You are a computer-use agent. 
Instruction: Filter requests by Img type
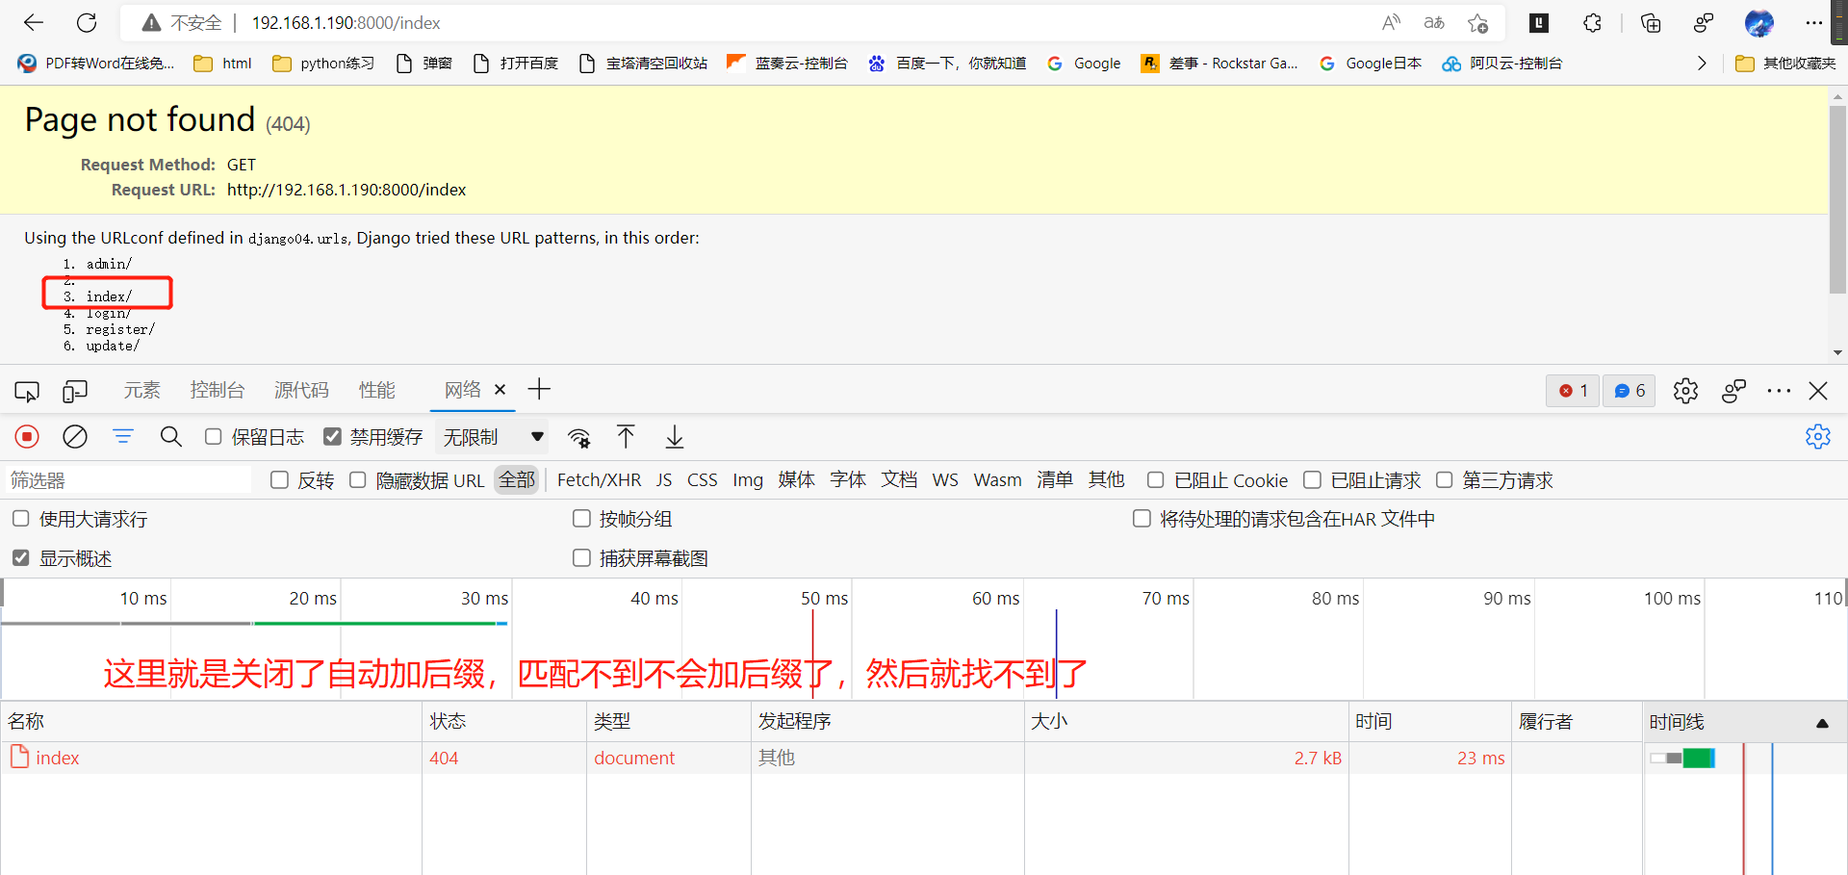click(748, 480)
